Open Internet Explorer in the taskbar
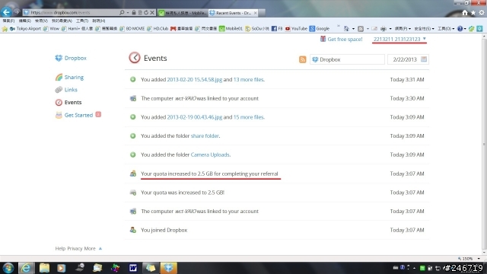 point(26,268)
